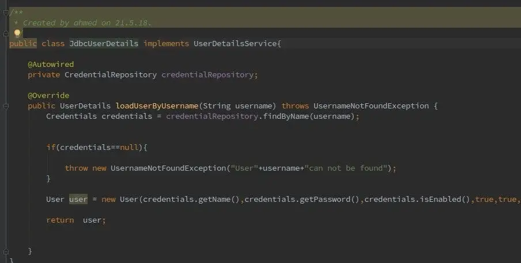Click the "throws" keyword
The height and width of the screenshot is (263, 521).
click(295, 106)
